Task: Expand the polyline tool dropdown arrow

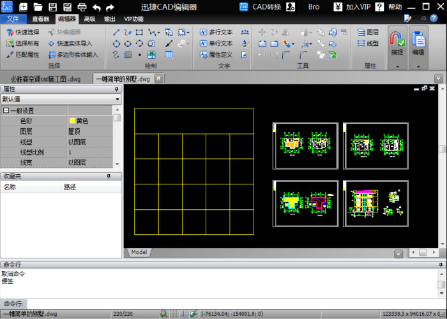Action: tap(159, 33)
